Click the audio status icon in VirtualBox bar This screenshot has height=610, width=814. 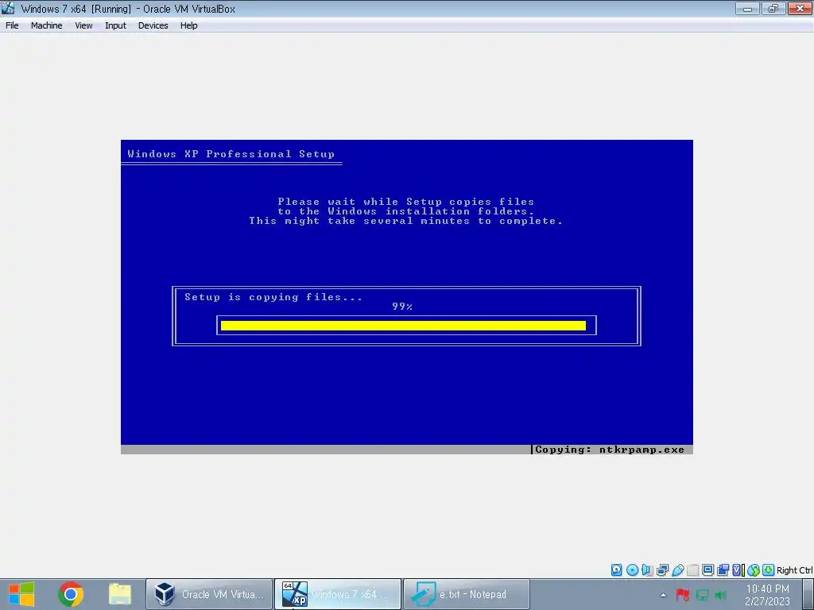647,570
